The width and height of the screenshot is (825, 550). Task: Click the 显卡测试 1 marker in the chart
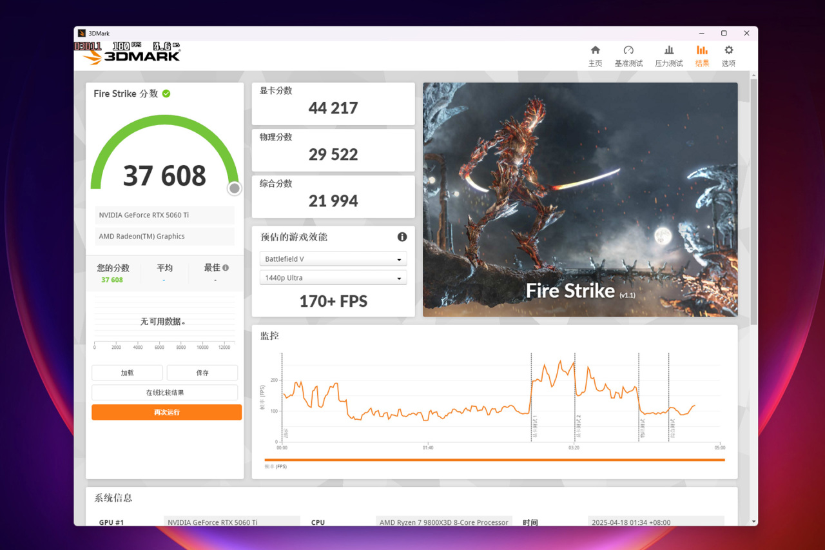[x=535, y=427]
